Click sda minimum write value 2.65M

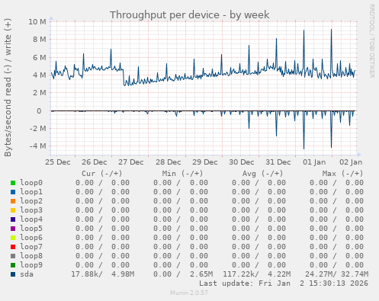click(201, 274)
